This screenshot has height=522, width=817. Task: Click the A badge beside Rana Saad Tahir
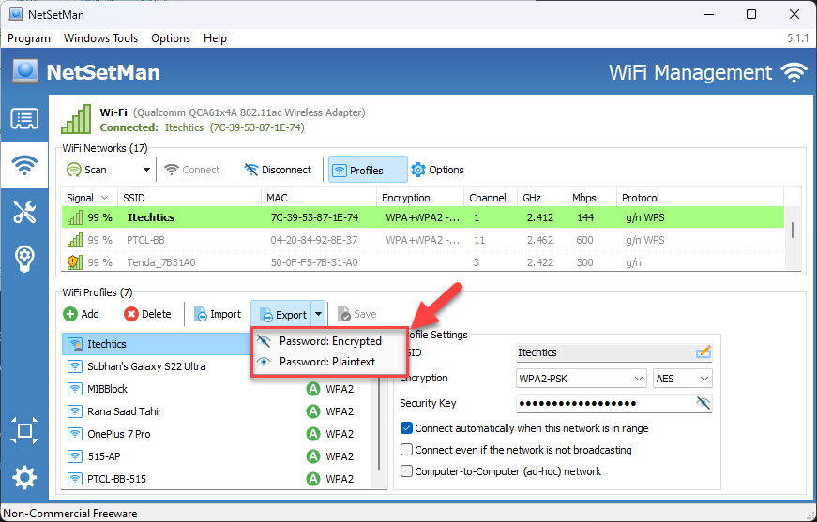(x=312, y=411)
